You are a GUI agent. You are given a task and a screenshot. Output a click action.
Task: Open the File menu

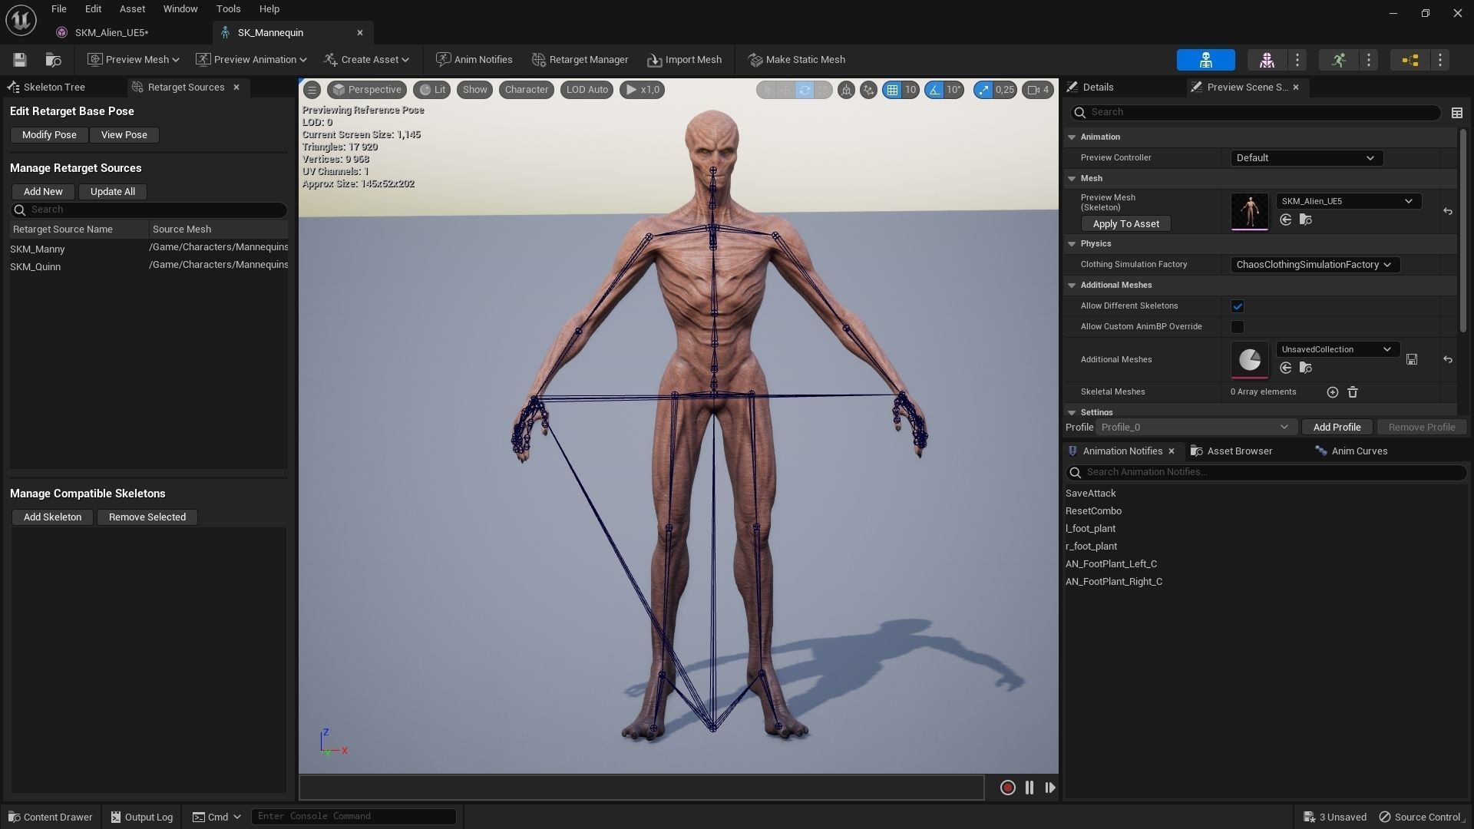pos(58,9)
